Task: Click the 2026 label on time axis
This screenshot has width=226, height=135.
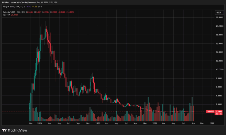Action: 155,123
